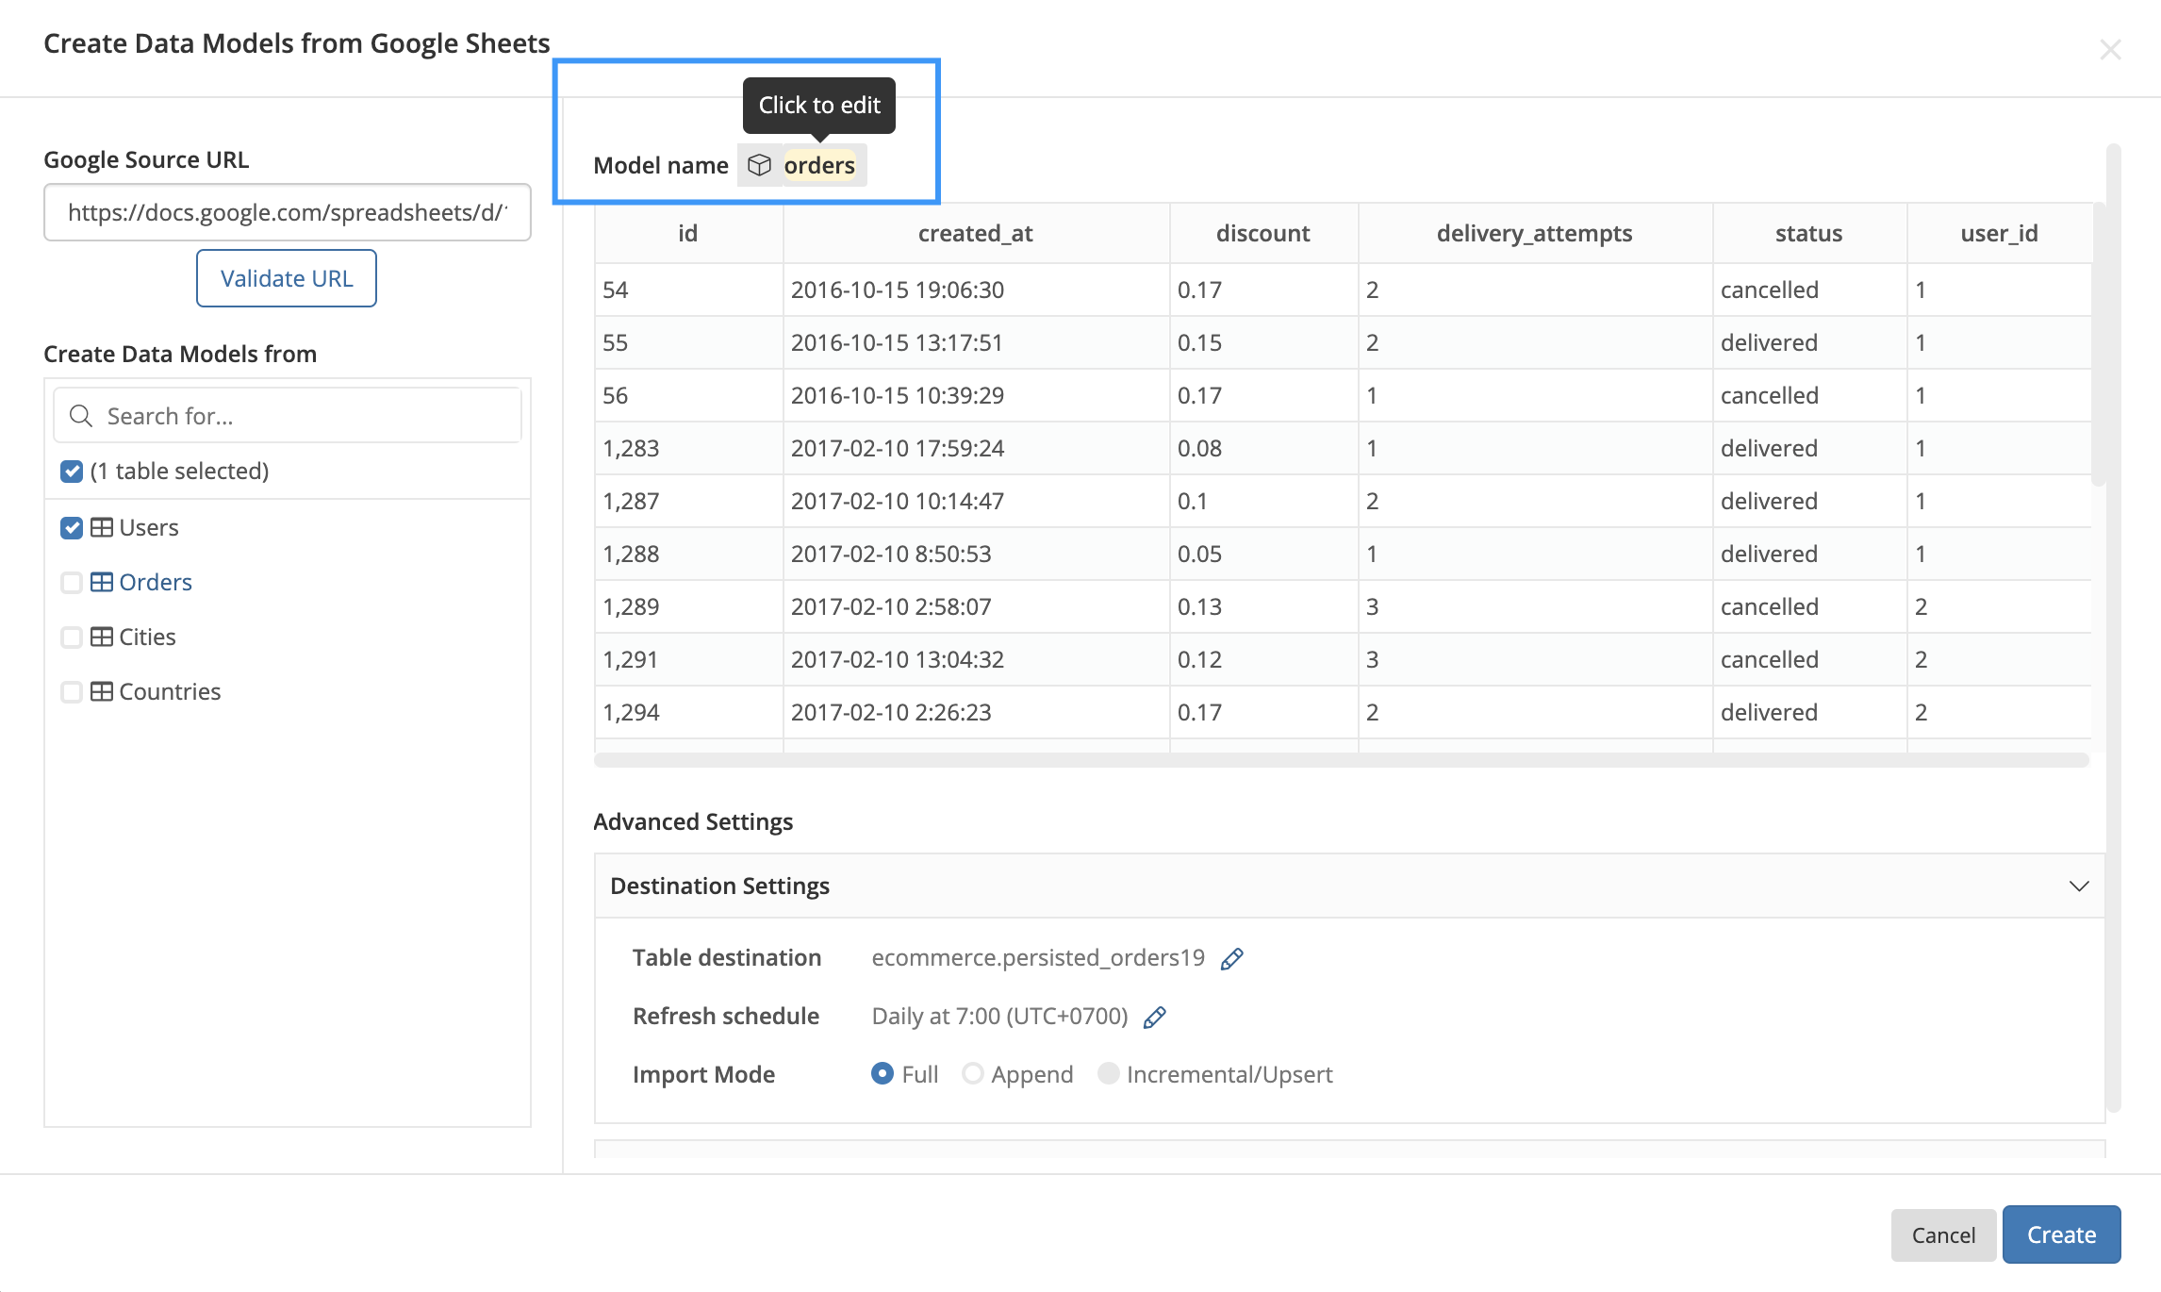Click the cell '2017-02-10 13:04:32'
Image resolution: width=2161 pixels, height=1292 pixels.
click(976, 659)
